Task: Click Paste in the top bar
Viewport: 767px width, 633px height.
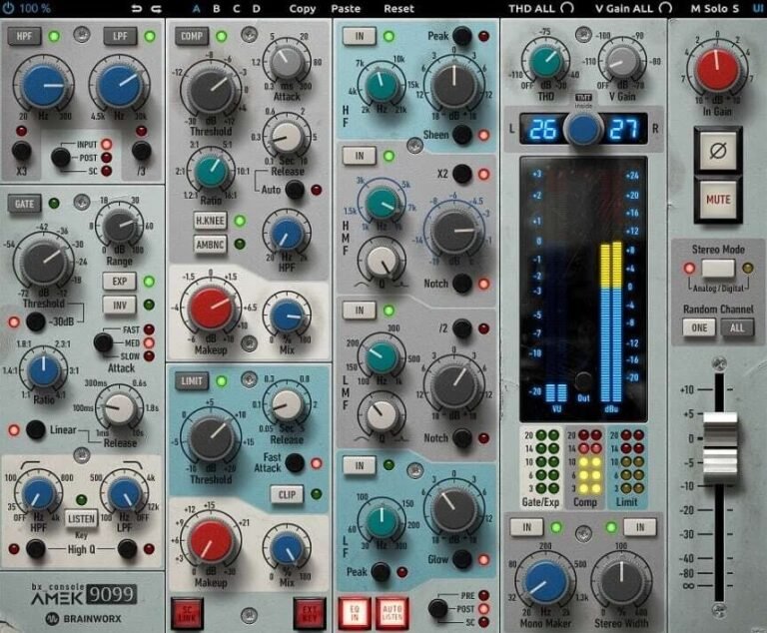Action: 346,8
